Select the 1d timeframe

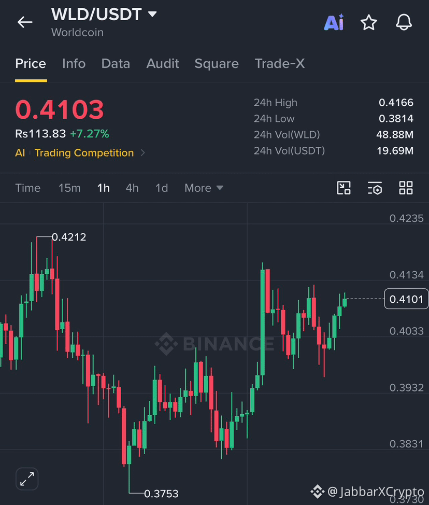(x=162, y=188)
